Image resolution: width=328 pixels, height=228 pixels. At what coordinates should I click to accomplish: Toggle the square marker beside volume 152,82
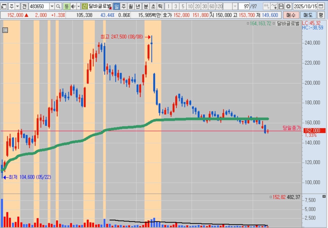pos(271,197)
